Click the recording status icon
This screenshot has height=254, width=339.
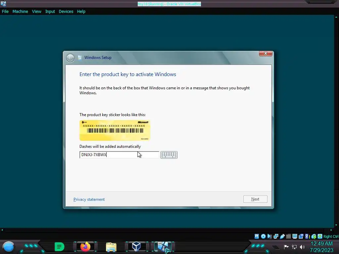(301, 236)
